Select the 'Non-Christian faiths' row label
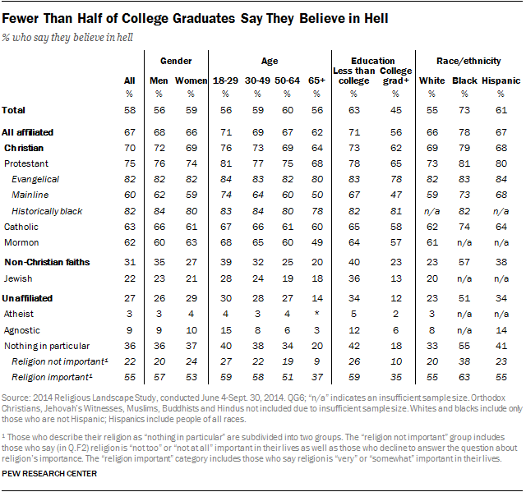The image size is (526, 492). tap(46, 262)
